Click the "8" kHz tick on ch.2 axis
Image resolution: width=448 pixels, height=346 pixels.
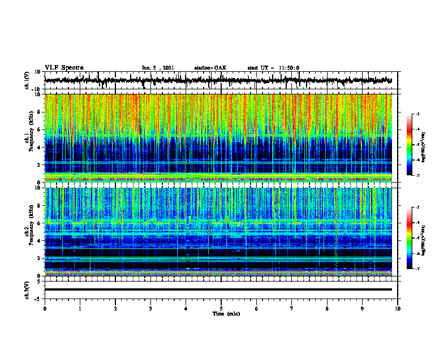[39, 206]
